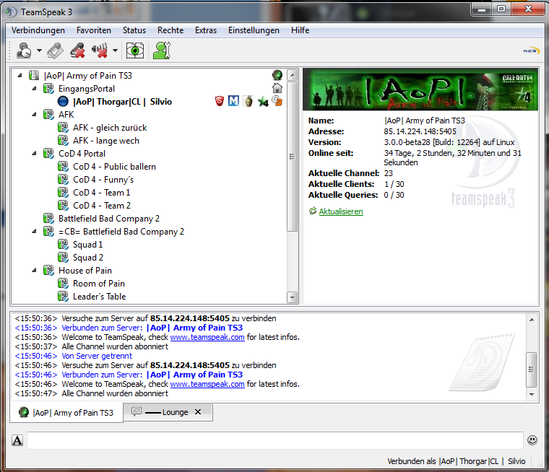Click the refresh icon beside Aktualisieren

[x=313, y=211]
